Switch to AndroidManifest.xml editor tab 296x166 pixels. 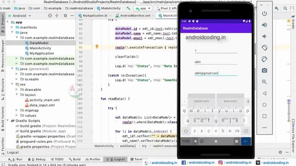135,16
